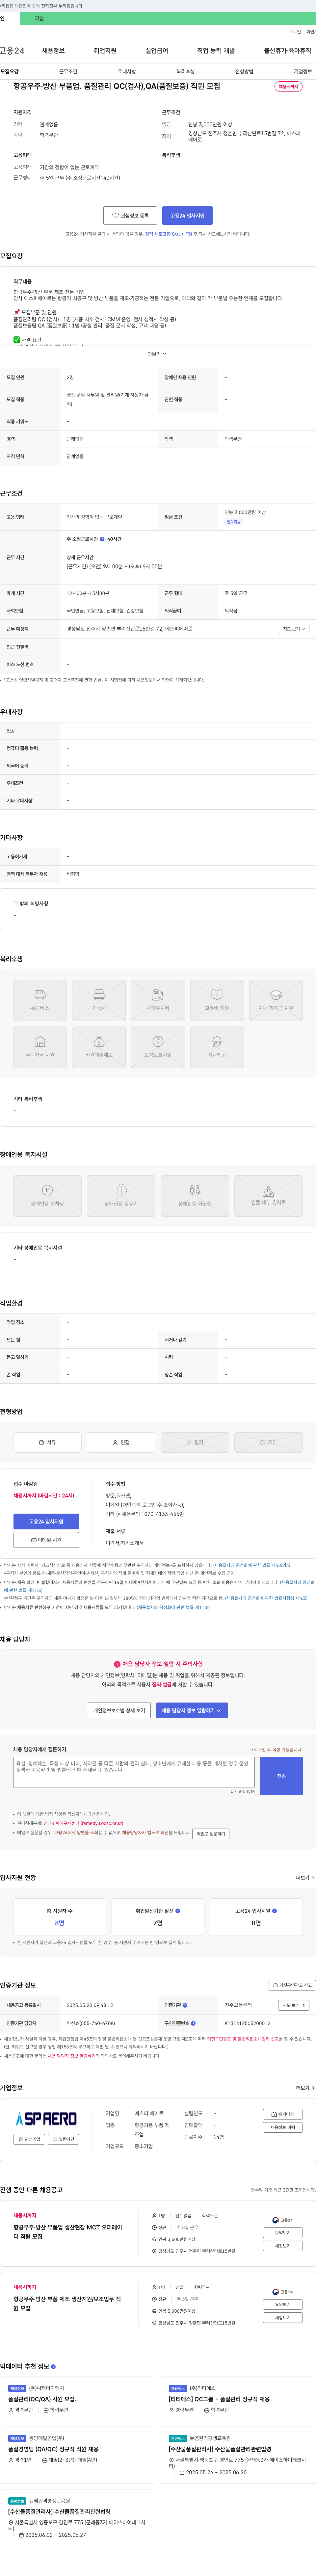Select the 차량유지비 welfare icon

click(158, 1000)
